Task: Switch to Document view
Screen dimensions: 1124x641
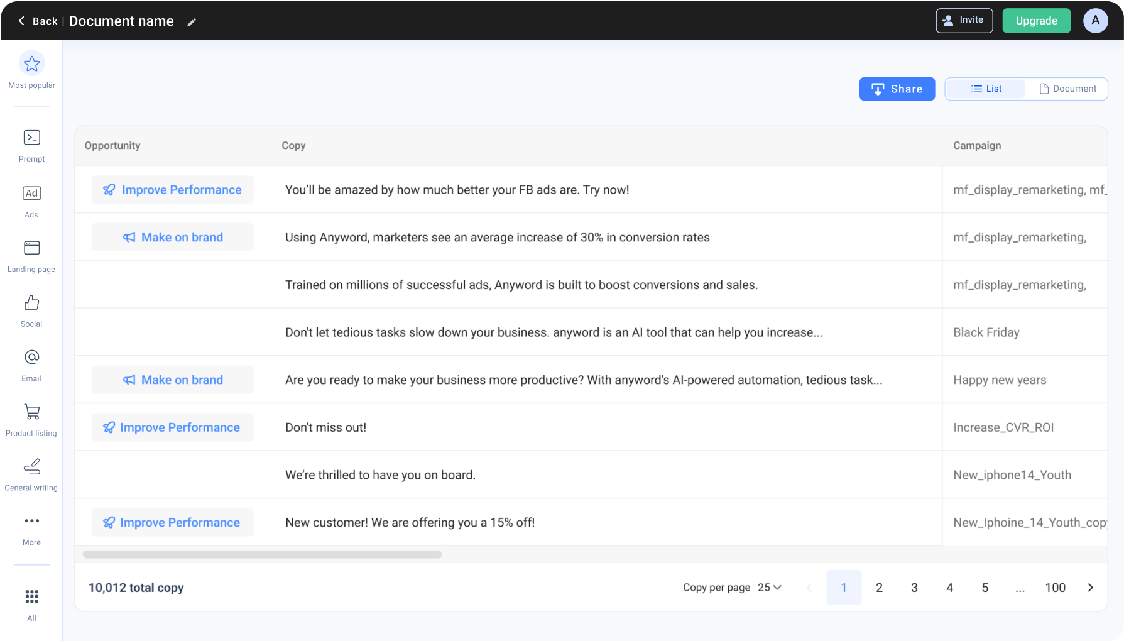Action: pyautogui.click(x=1067, y=89)
